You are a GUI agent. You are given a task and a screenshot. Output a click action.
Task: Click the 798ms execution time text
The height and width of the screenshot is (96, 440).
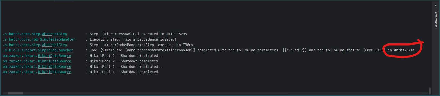pos(188,45)
